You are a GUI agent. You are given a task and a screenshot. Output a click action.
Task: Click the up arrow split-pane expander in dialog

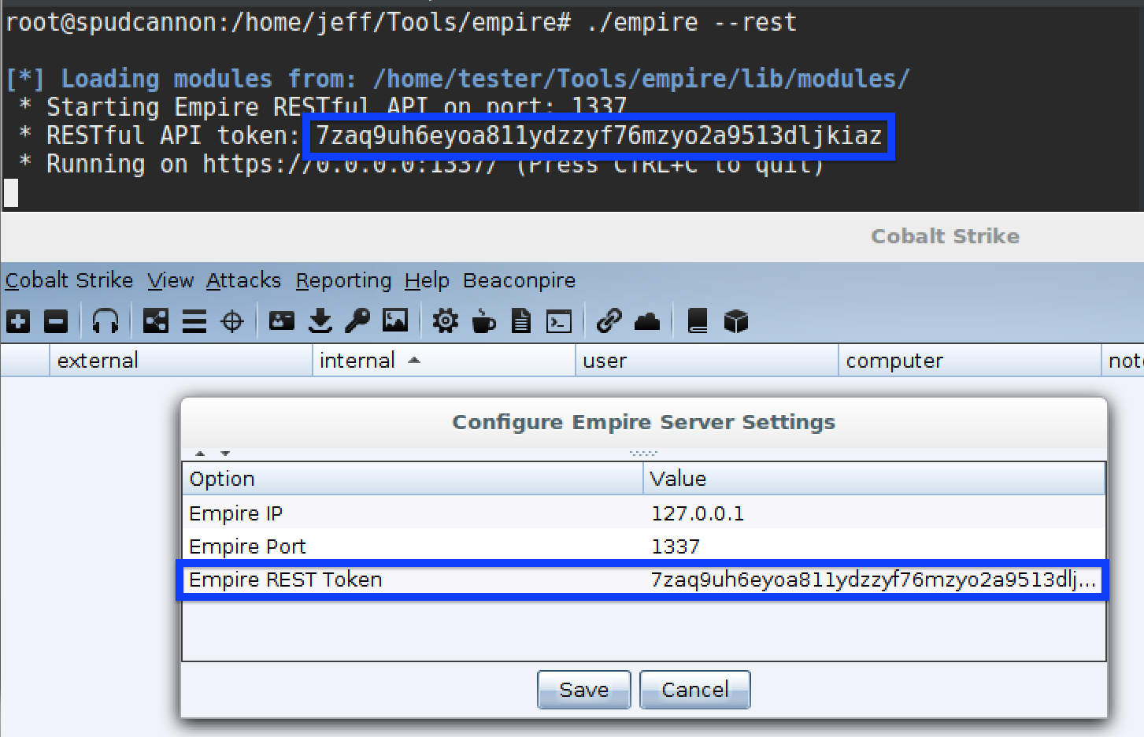[200, 454]
